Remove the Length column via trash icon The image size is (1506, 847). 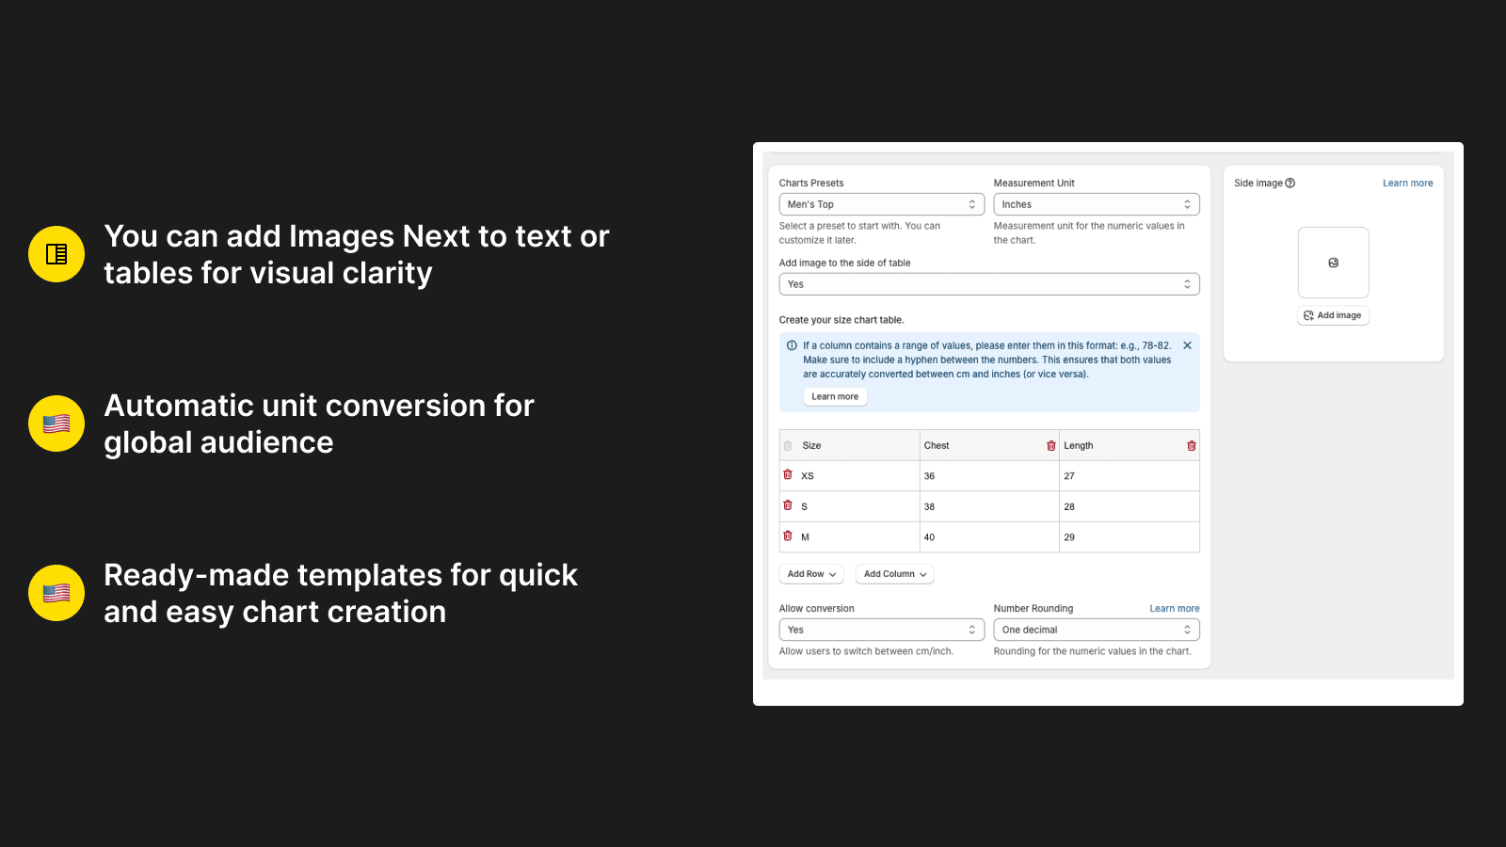(x=1191, y=446)
